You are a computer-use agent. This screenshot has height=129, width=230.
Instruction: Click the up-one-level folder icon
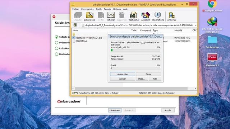(75, 25)
